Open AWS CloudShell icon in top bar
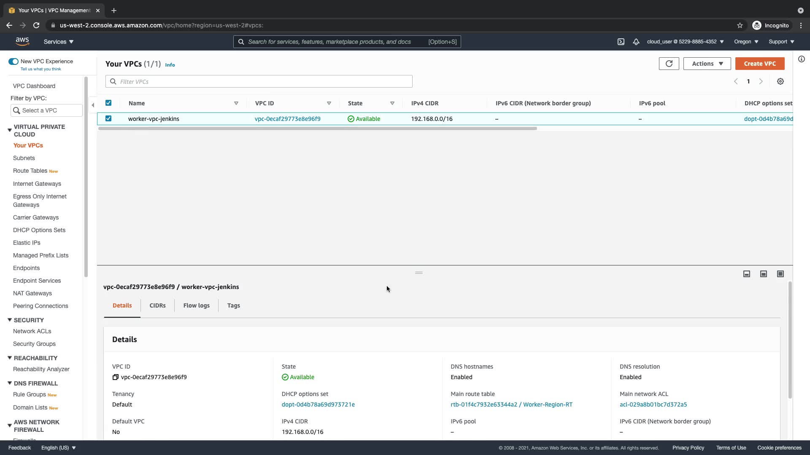 621,42
